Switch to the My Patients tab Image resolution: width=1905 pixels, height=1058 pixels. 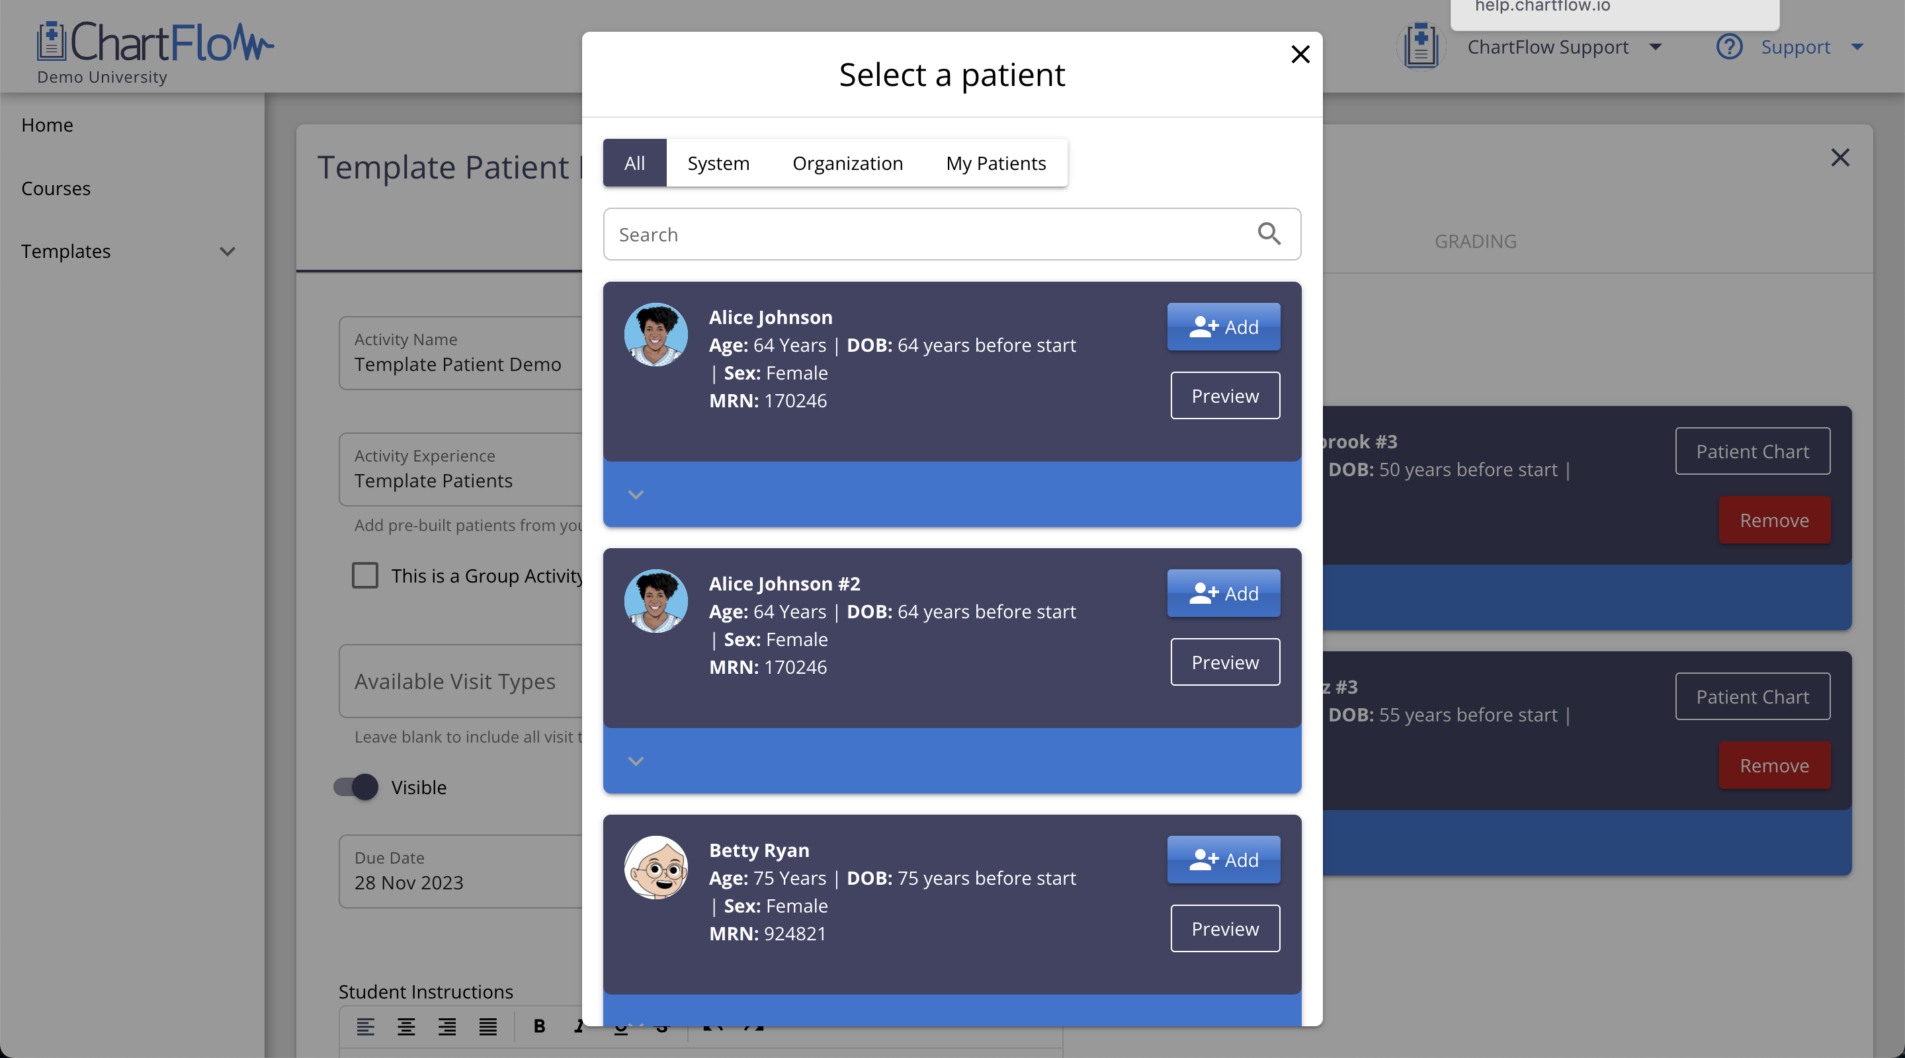click(995, 163)
